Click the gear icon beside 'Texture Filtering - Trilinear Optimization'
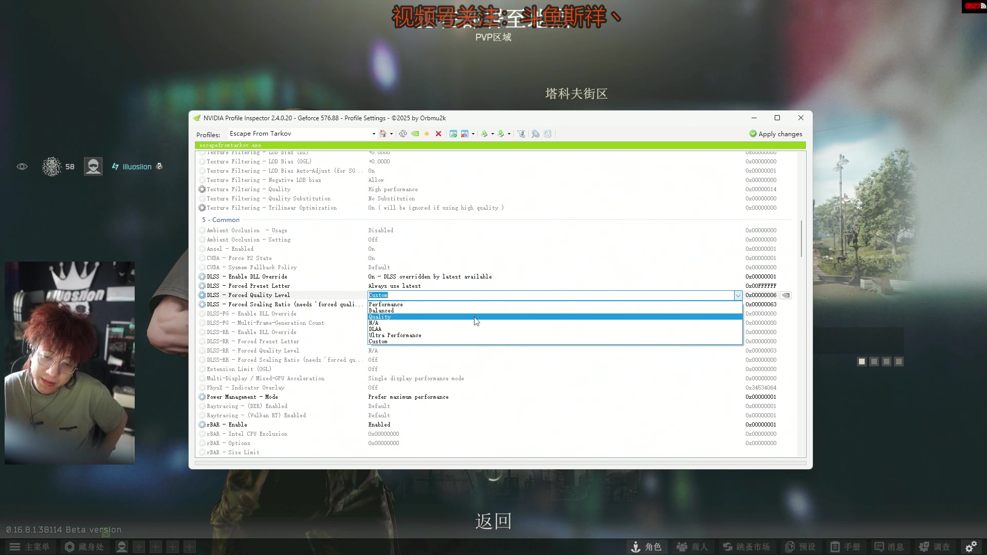The image size is (987, 555). coord(202,208)
